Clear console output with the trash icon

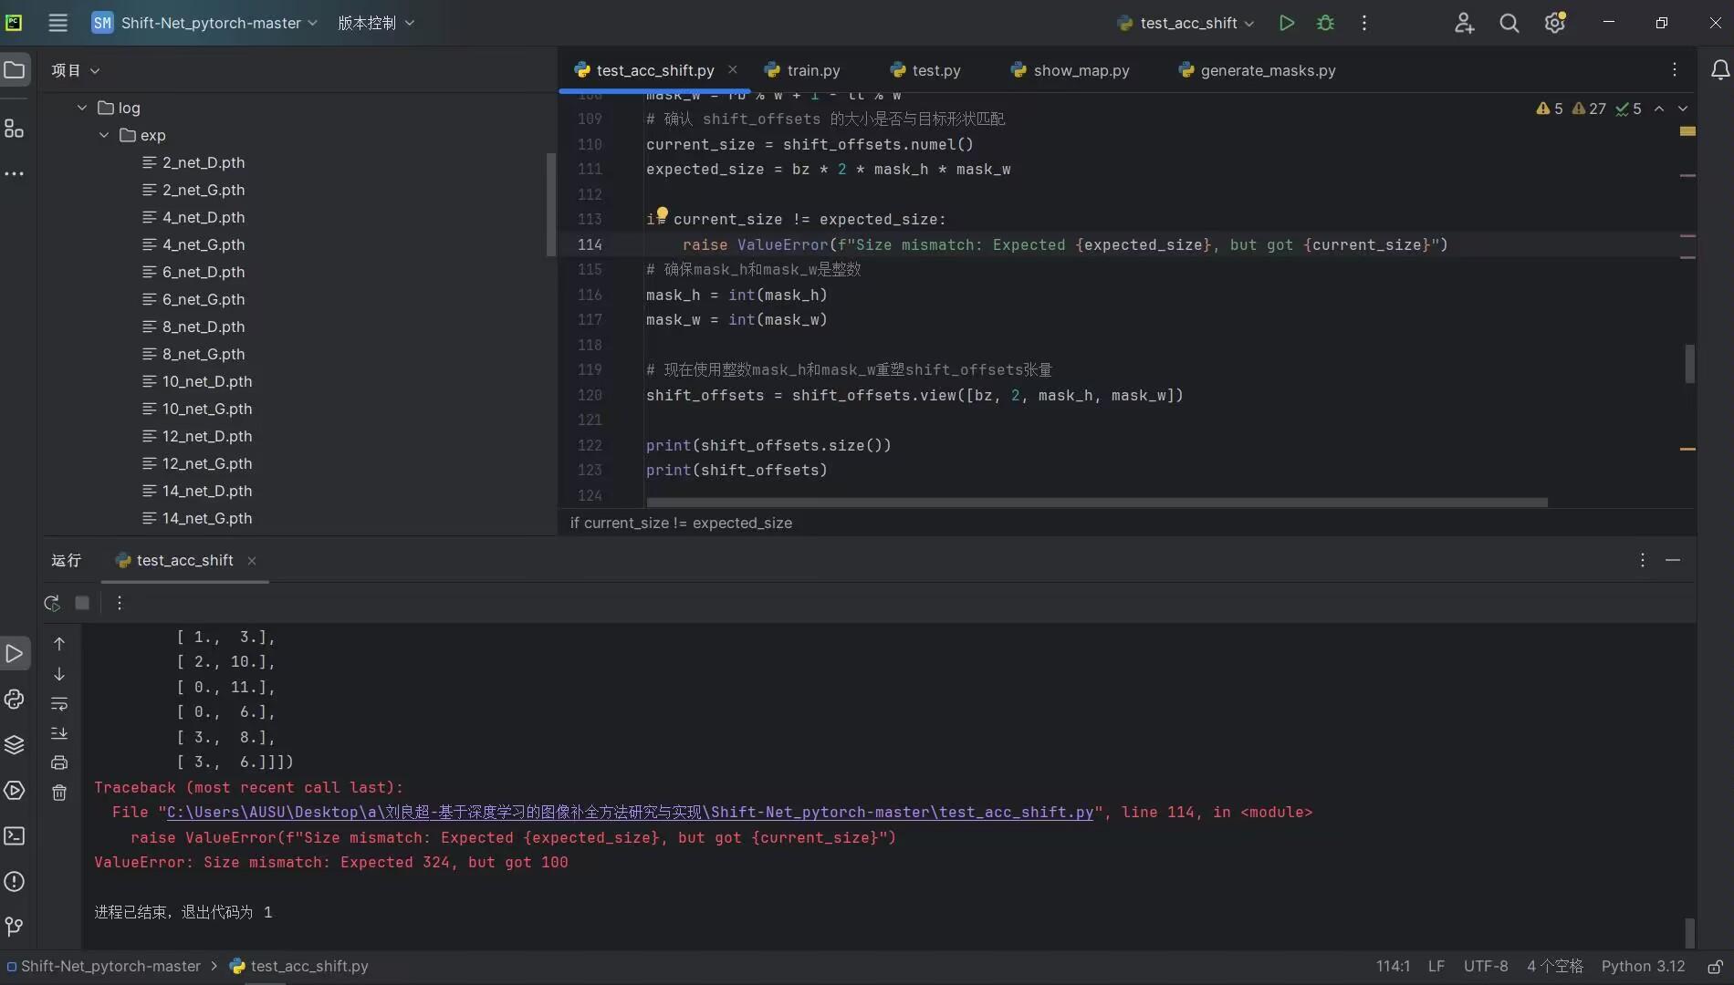59,793
